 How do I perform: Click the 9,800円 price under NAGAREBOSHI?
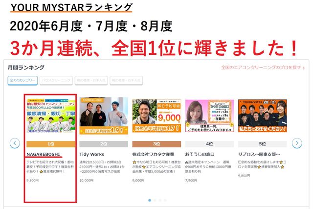(33, 181)
